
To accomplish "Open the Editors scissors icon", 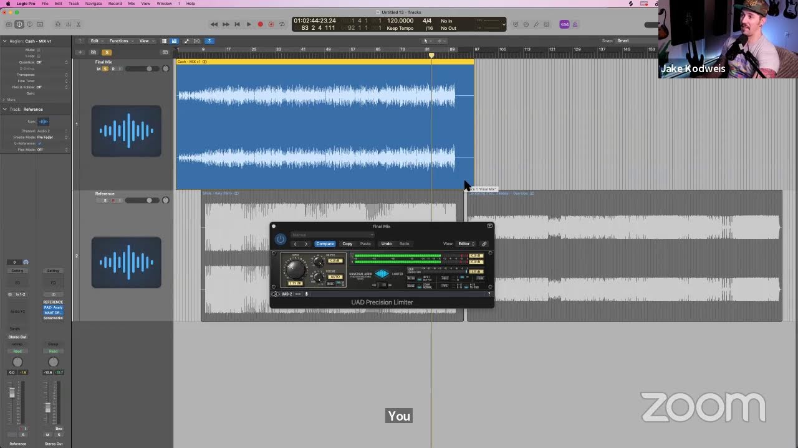I will pyautogui.click(x=79, y=24).
